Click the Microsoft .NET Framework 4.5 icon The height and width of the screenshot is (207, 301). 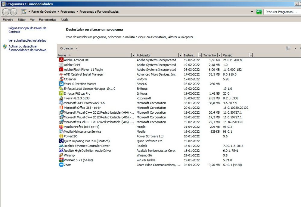click(61, 103)
